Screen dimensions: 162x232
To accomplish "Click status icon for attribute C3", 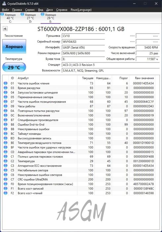I will (x=5, y=166).
